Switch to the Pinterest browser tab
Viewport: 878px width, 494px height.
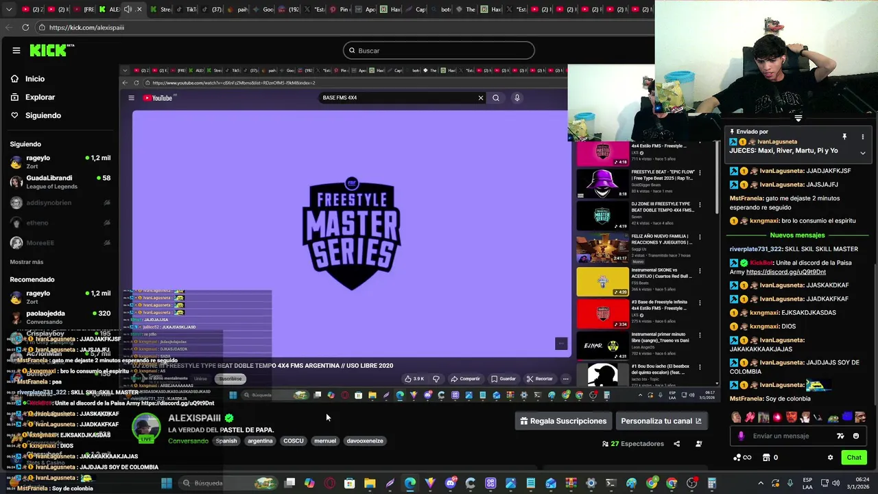[341, 10]
